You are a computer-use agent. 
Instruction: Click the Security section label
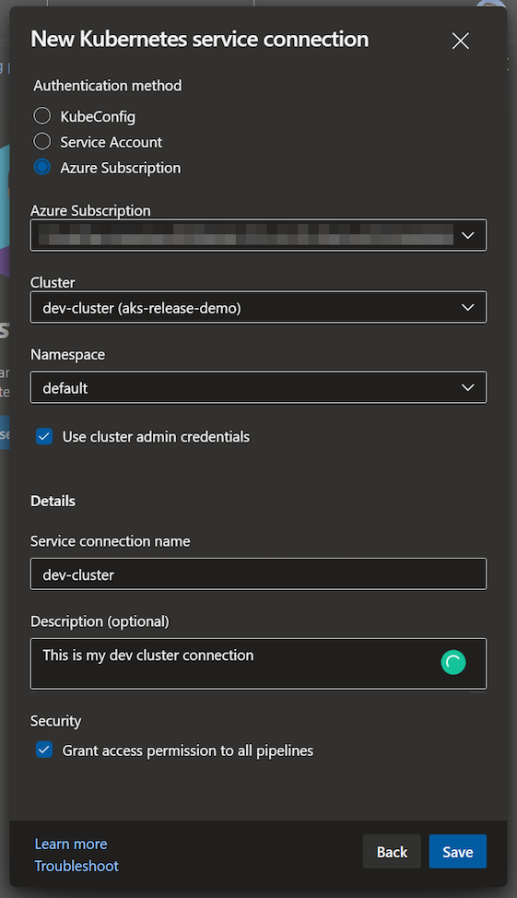(x=55, y=721)
